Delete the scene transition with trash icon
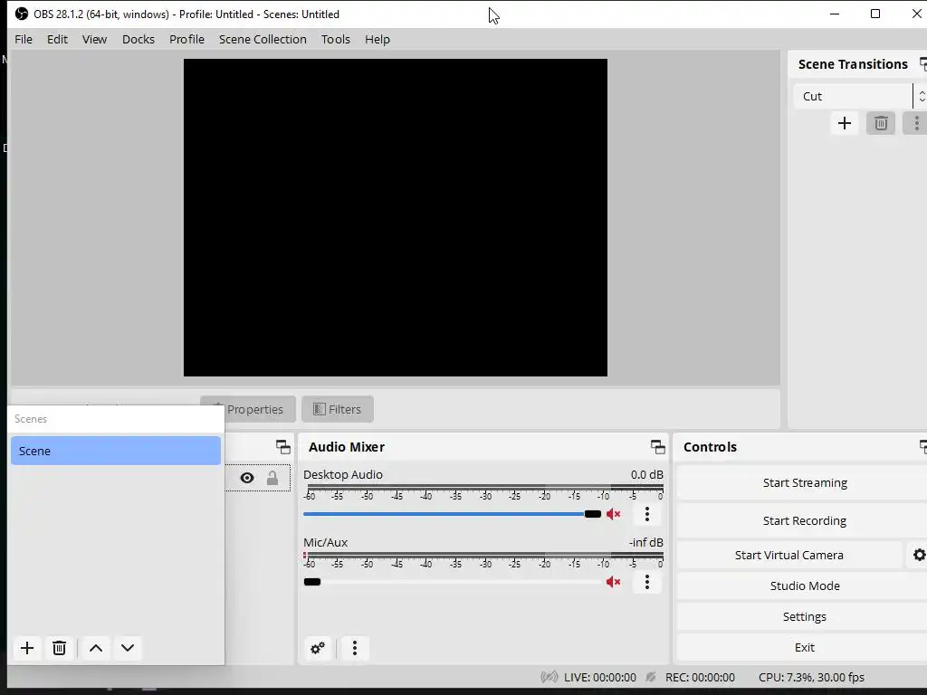The image size is (927, 695). pos(881,123)
